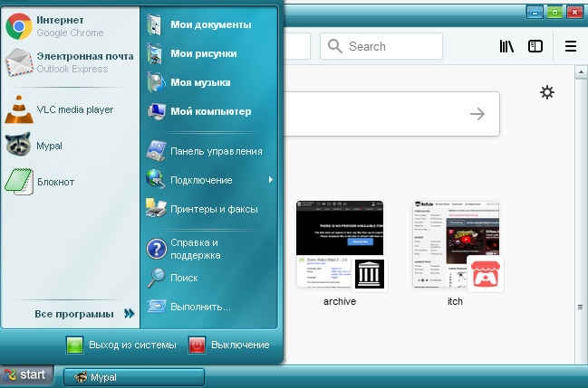Click the Outlook Express subtitle text
The height and width of the screenshot is (388, 588).
coord(72,70)
